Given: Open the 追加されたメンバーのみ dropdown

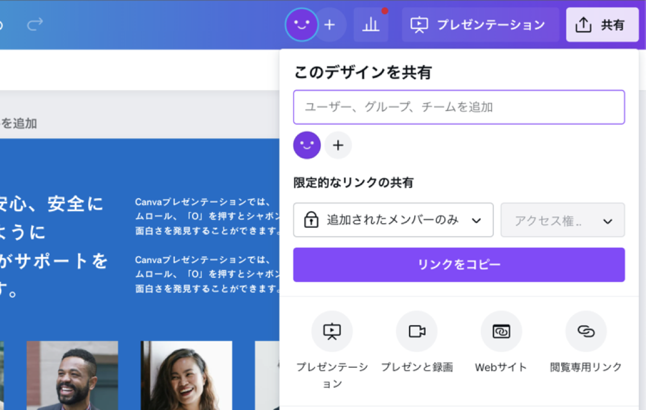Looking at the screenshot, I should pos(393,220).
